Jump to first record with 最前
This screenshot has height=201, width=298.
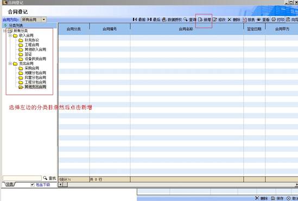coord(139,20)
